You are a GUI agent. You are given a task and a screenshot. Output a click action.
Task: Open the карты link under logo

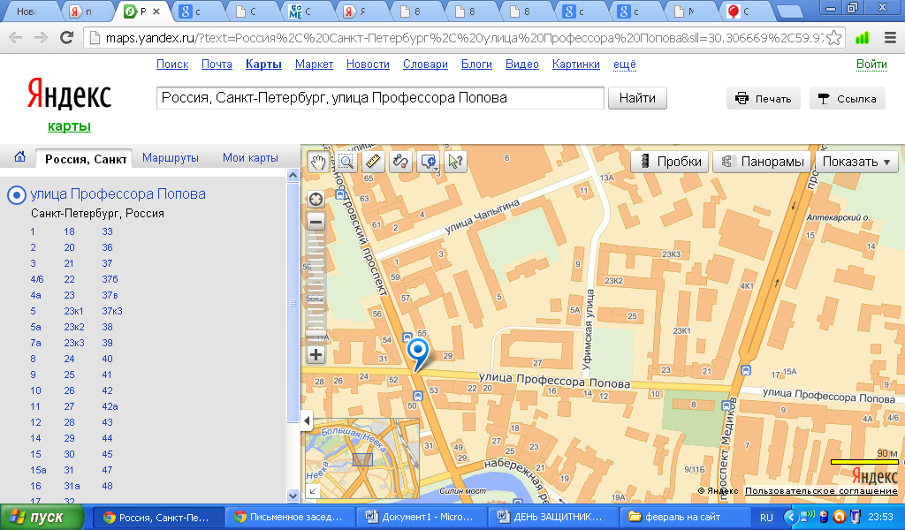pyautogui.click(x=69, y=125)
